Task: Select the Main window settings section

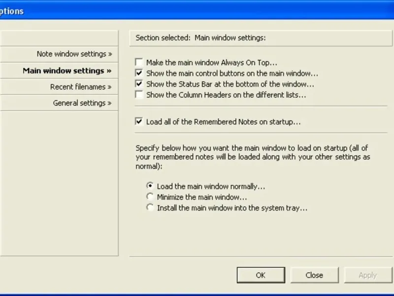Action: pyautogui.click(x=66, y=71)
